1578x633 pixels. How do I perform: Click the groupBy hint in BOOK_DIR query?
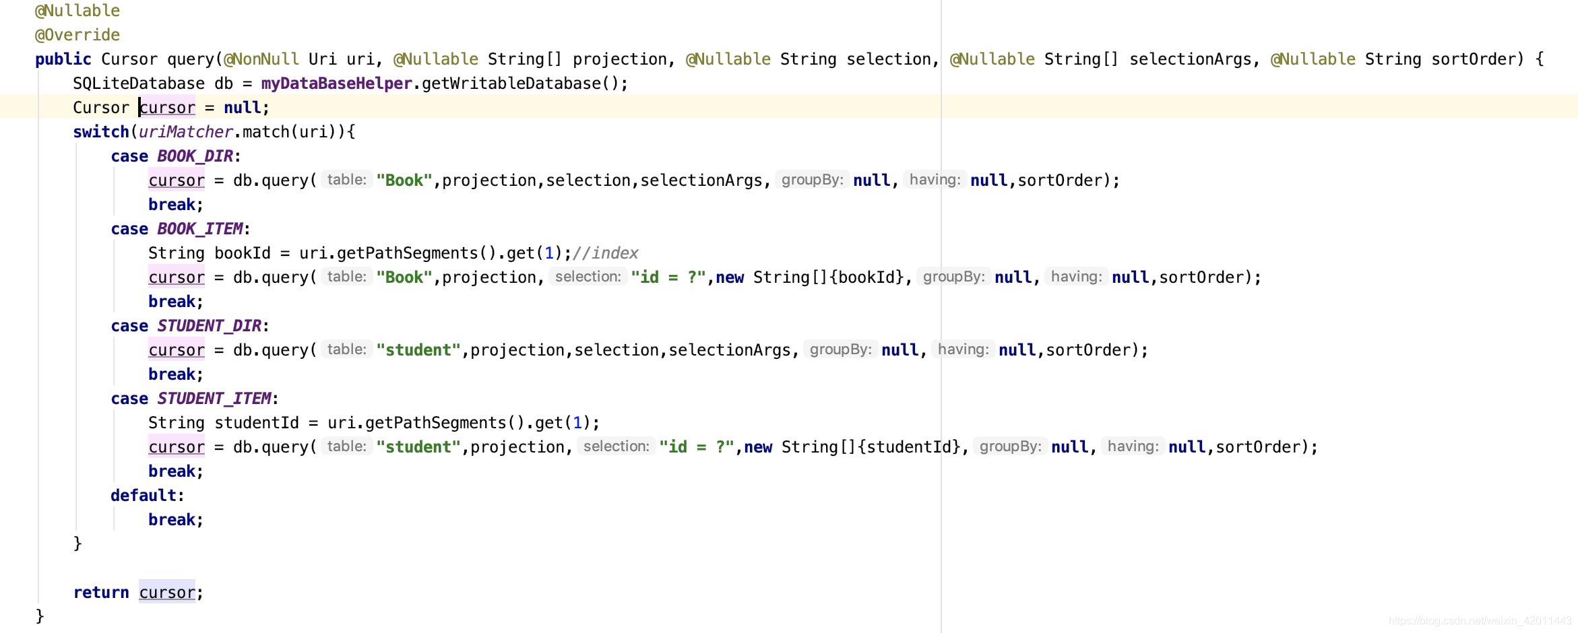(812, 180)
